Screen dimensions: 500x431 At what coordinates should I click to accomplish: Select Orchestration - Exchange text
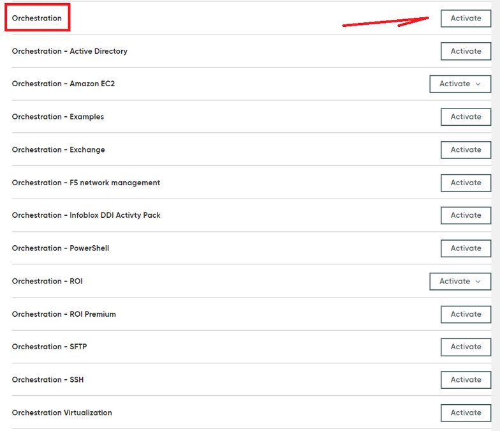59,149
